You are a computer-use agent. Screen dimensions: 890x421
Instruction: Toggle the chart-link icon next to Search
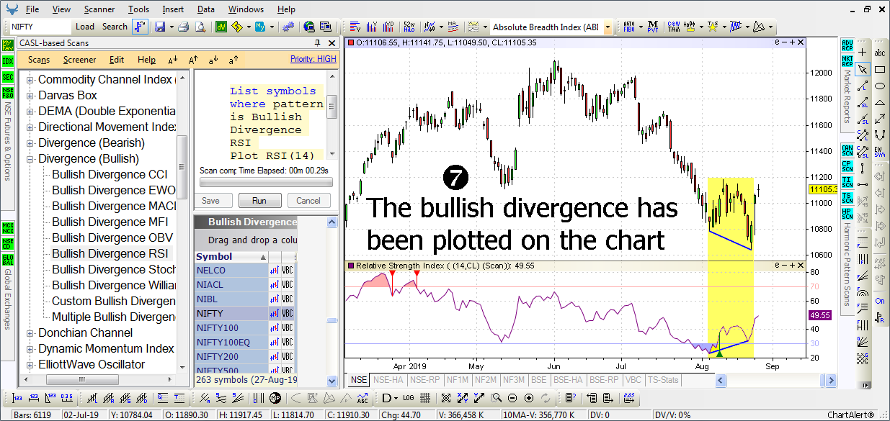[x=140, y=27]
